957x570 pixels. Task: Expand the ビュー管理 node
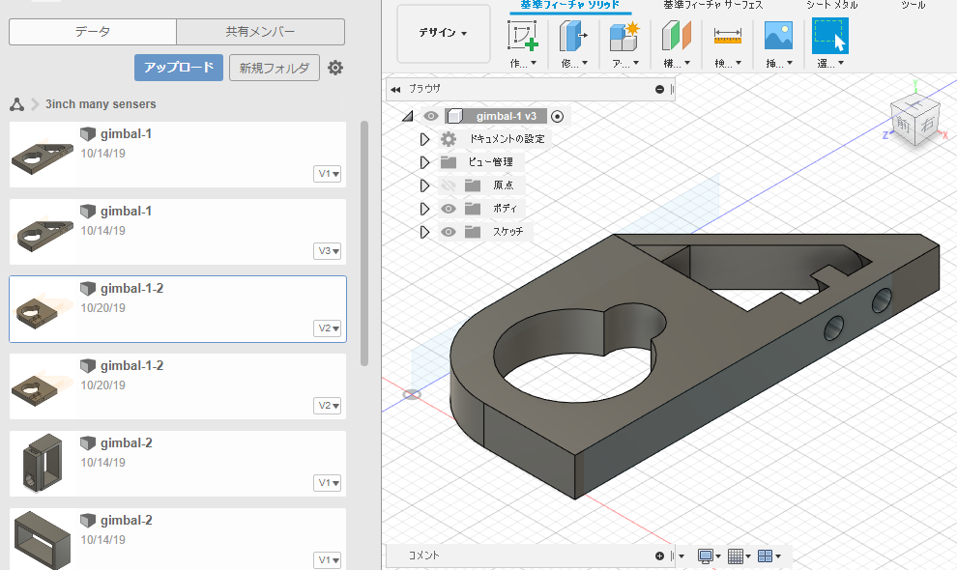(x=424, y=162)
